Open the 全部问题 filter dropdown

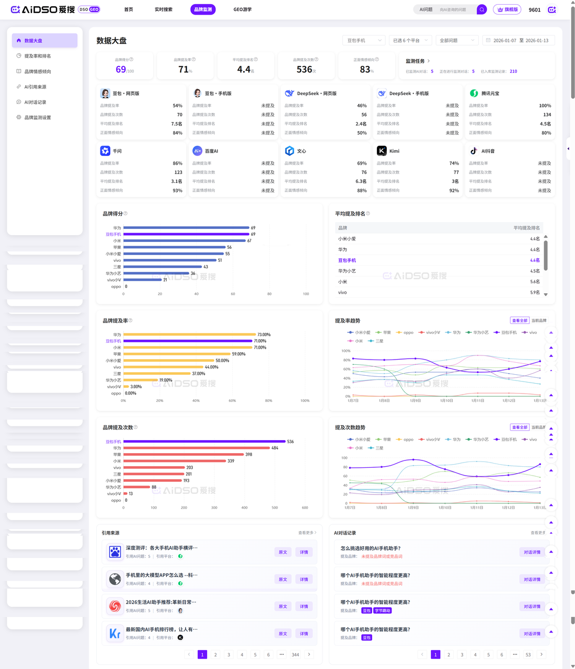(x=457, y=40)
